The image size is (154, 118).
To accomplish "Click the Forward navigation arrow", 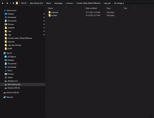I will [x=6, y=3].
